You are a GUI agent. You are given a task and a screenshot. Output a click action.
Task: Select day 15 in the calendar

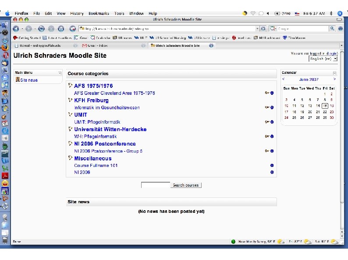(325, 106)
